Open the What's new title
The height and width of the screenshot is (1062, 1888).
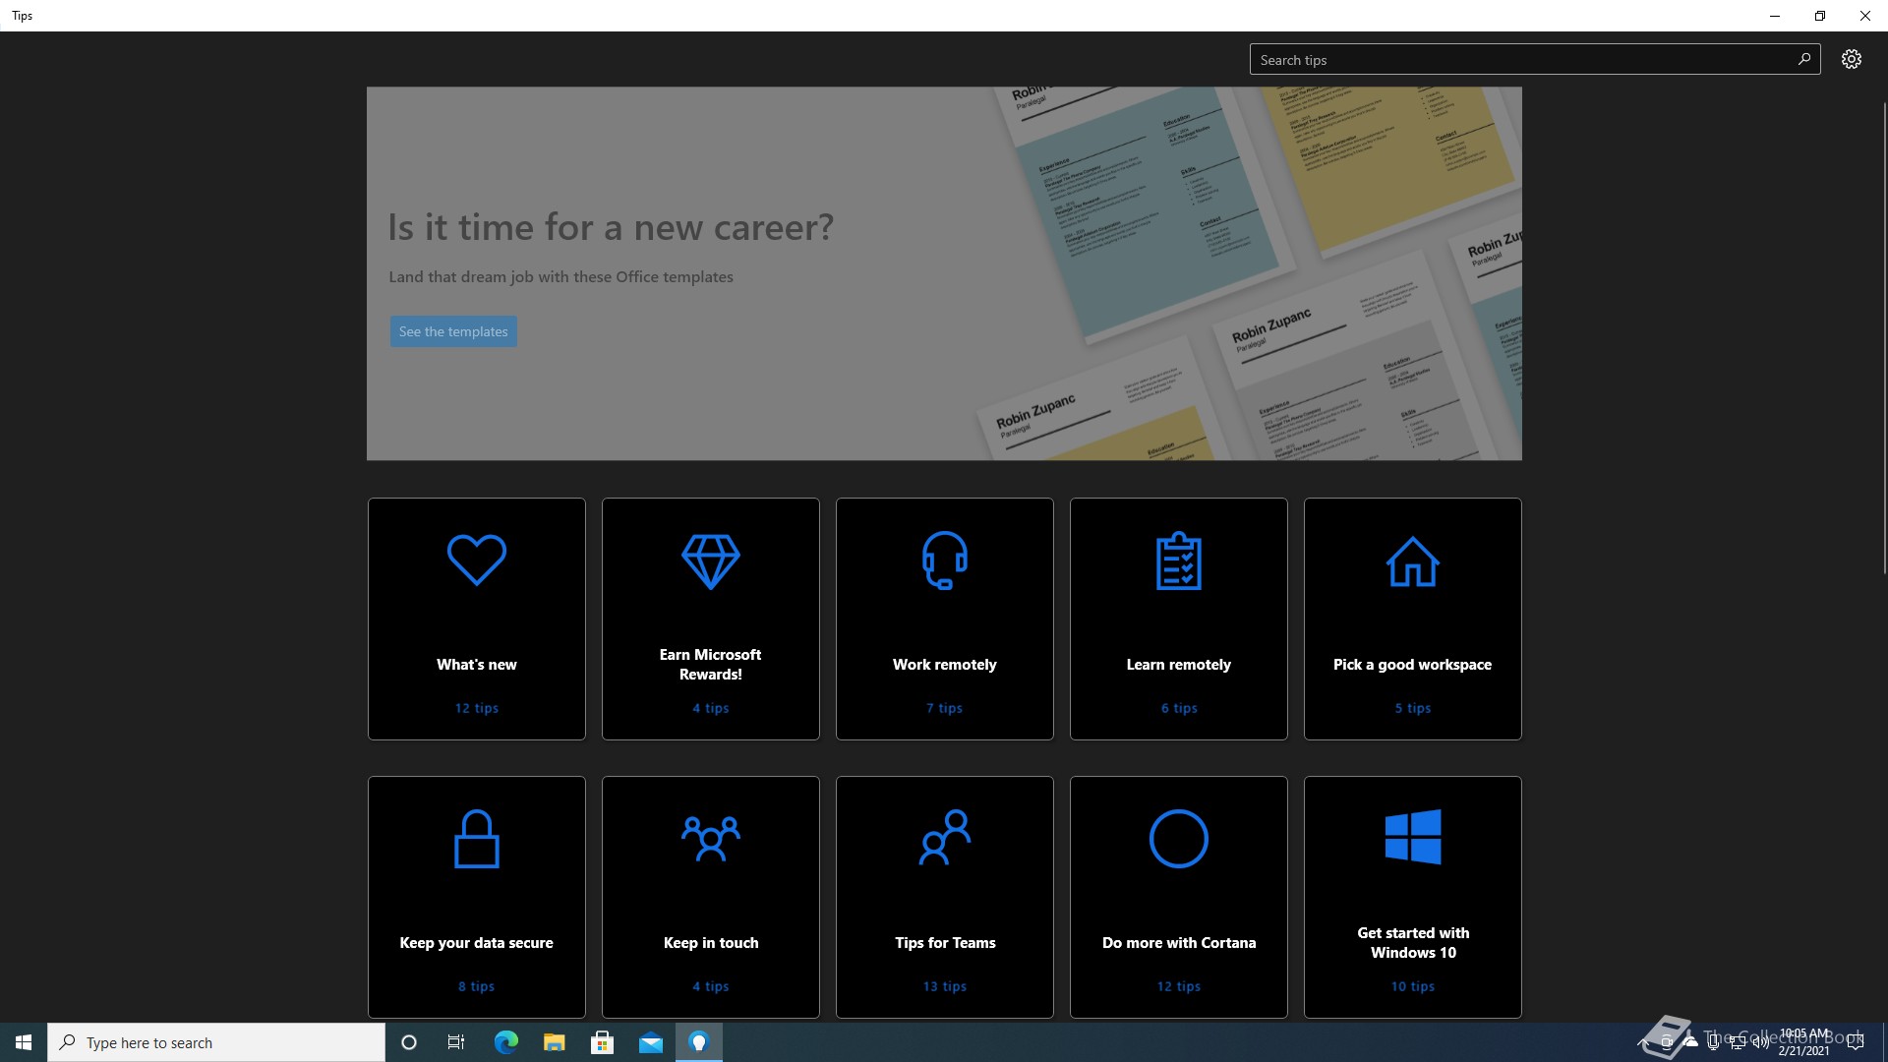477,665
